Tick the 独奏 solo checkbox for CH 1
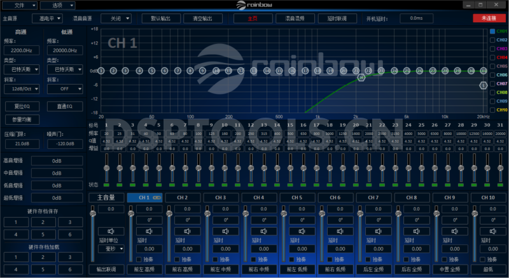Viewport: 509px width, 278px height. (x=140, y=260)
